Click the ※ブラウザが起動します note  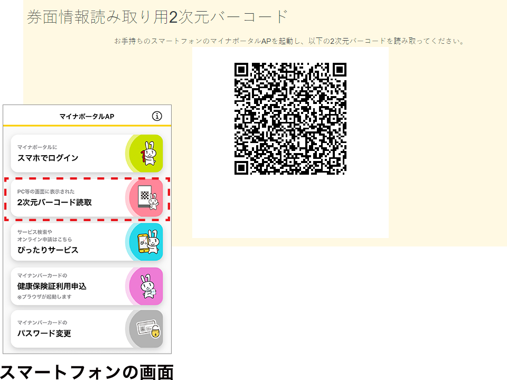[44, 297]
